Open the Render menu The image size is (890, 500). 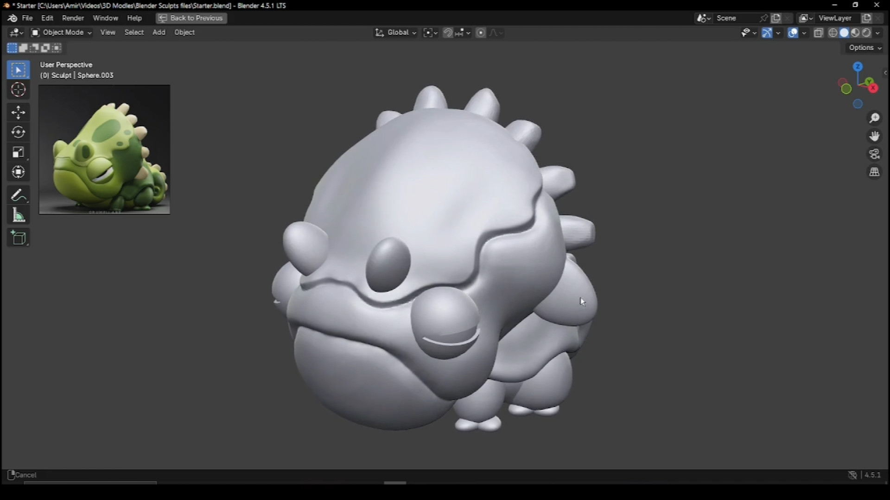(x=73, y=18)
